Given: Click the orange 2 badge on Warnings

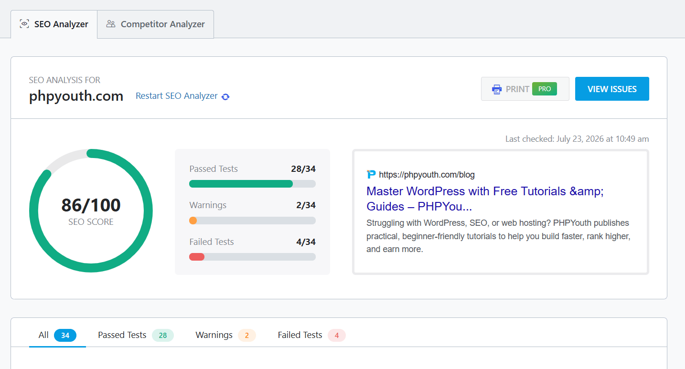Looking at the screenshot, I should pos(247,336).
